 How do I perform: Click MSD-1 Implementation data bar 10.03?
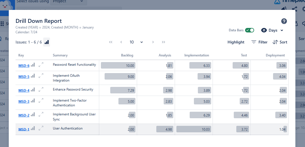coord(194,129)
